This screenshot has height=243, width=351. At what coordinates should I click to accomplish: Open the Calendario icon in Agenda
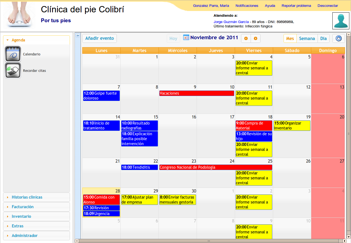pos(13,54)
